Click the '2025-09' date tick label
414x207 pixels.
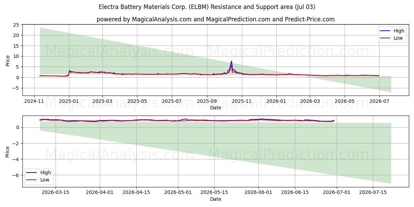[207, 101]
